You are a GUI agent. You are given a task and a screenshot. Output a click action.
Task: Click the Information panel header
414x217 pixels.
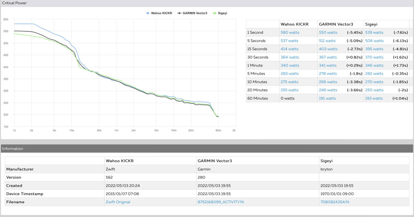[207, 149]
